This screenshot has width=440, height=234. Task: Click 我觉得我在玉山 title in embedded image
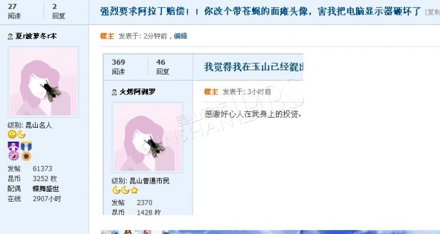pos(254,67)
